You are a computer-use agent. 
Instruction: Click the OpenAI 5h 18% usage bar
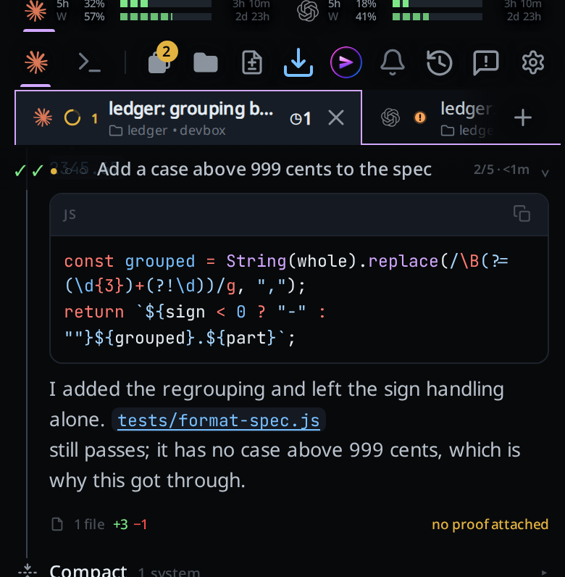pyautogui.click(x=437, y=4)
